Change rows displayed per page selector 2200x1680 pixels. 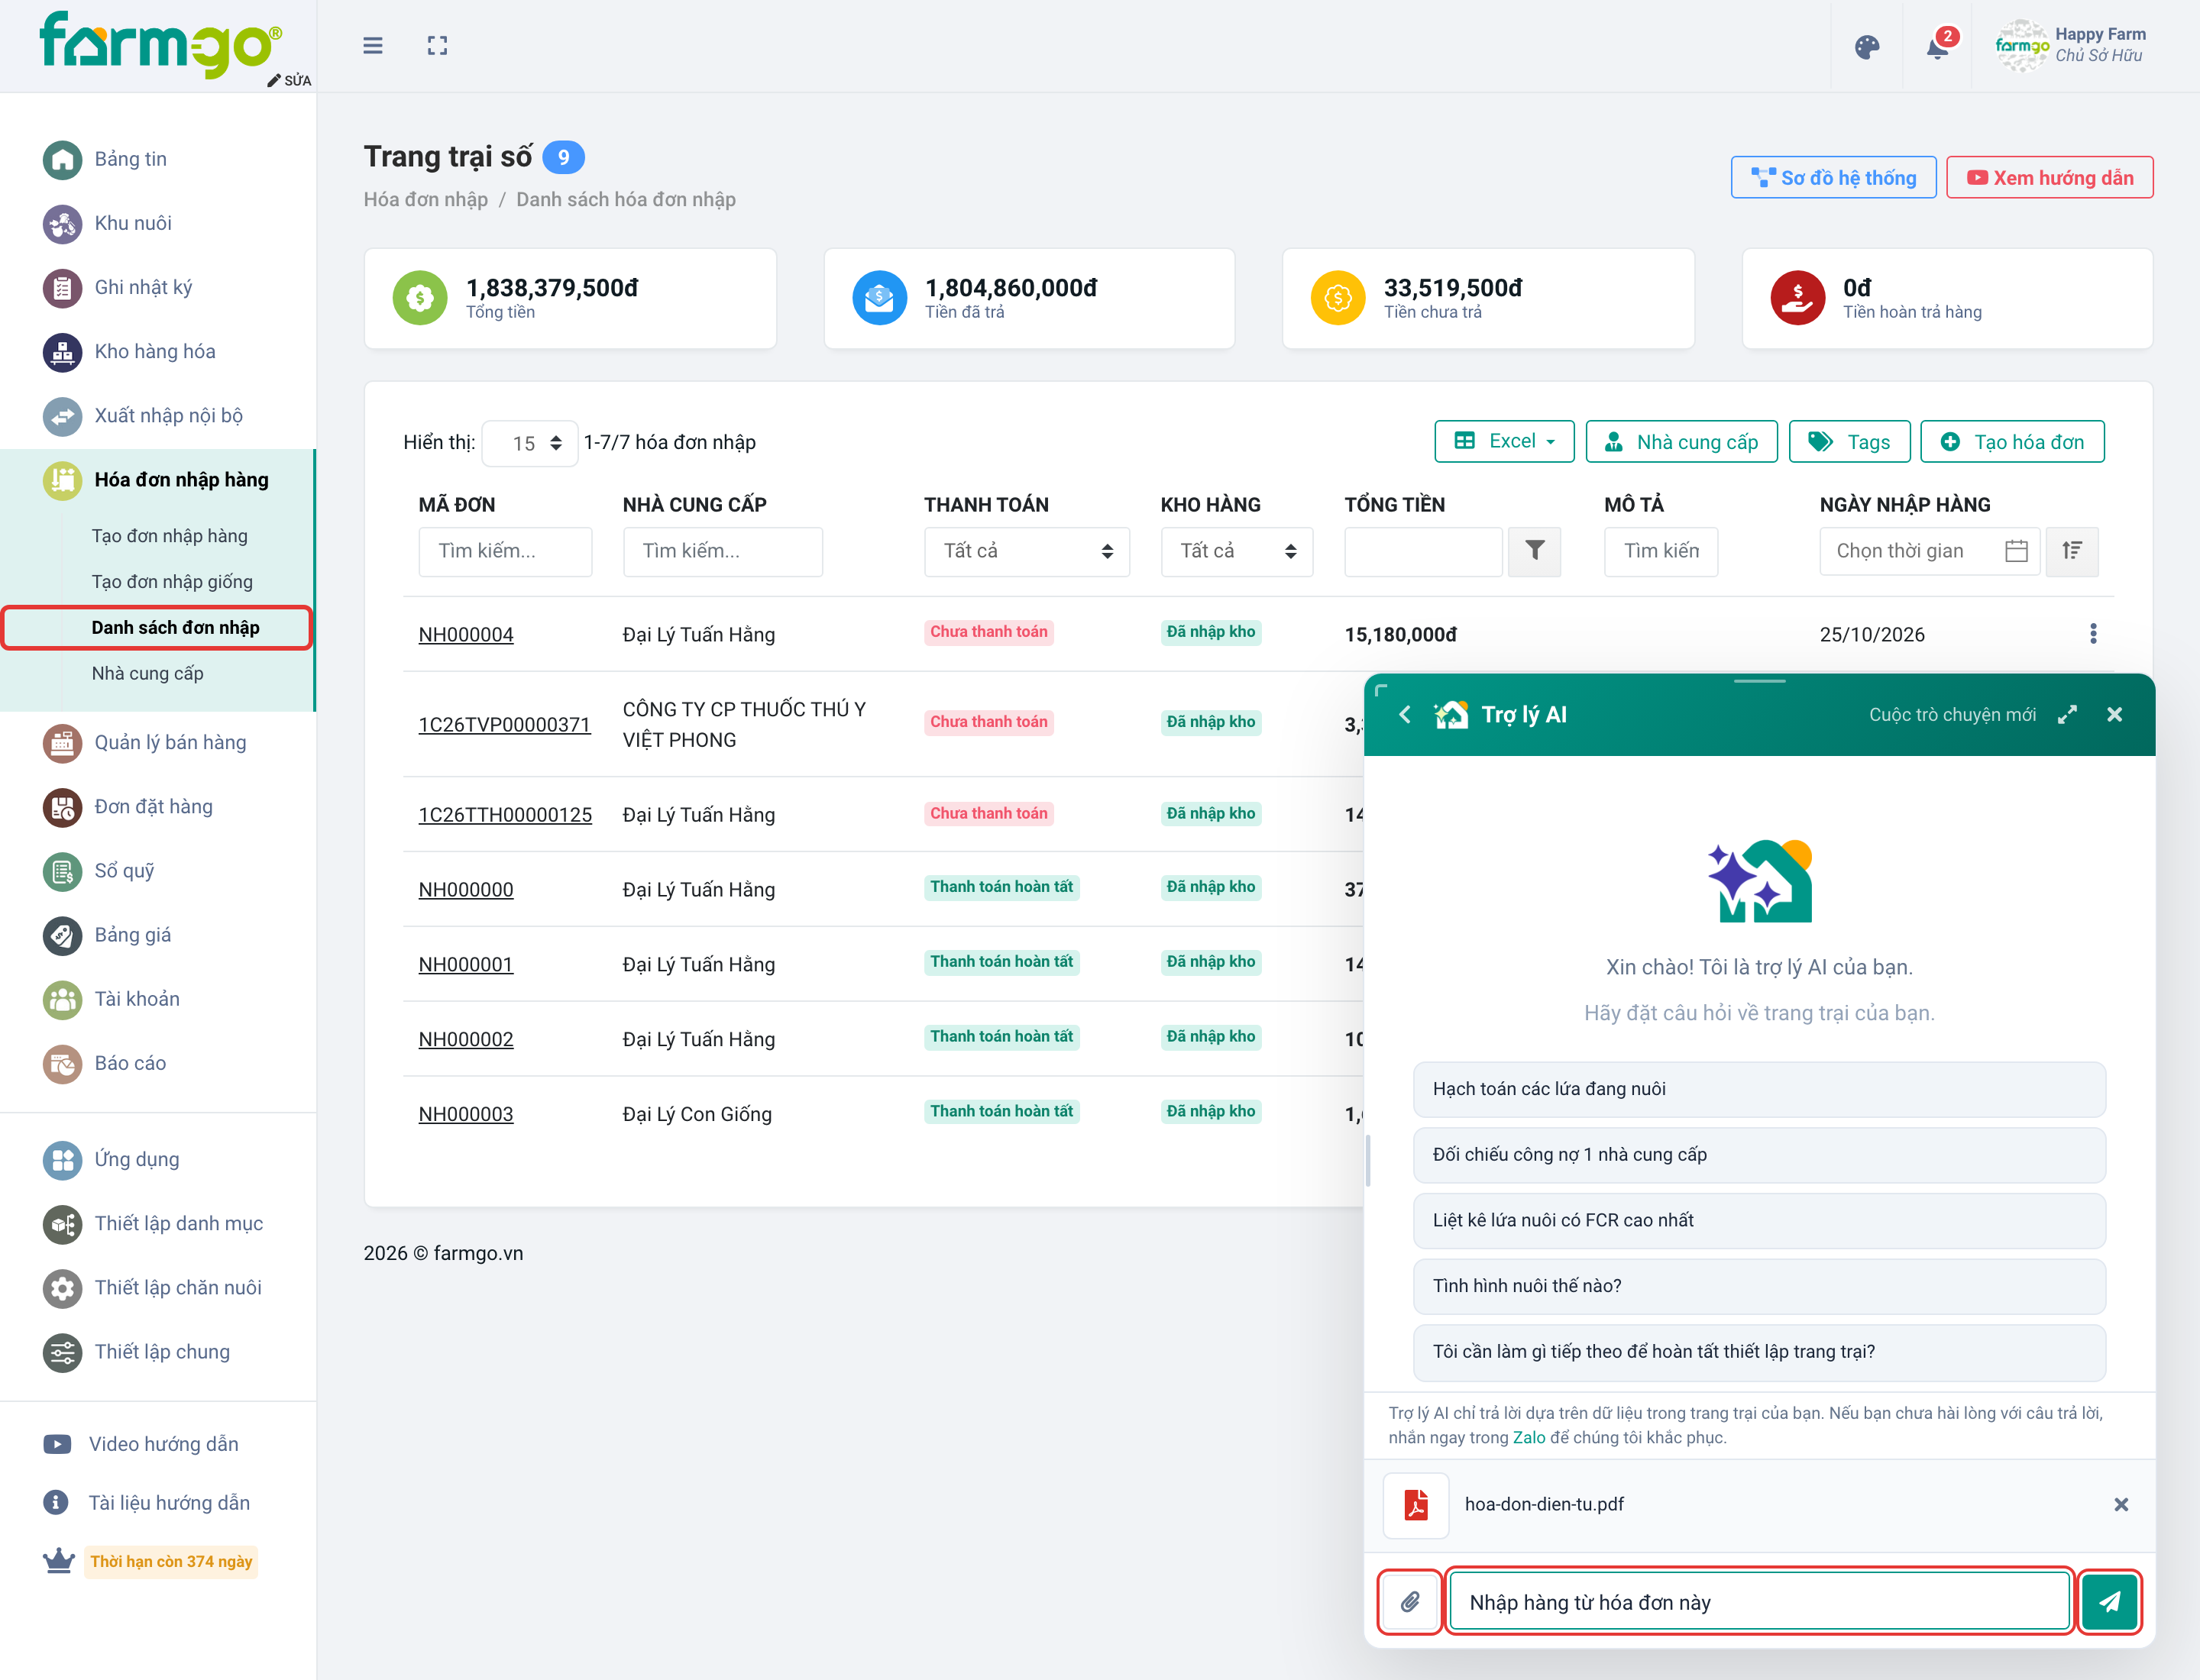(530, 443)
